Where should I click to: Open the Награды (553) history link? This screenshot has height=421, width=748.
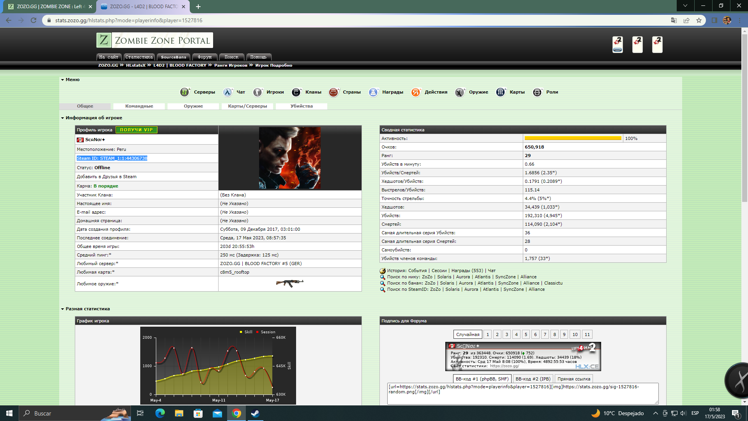coord(467,271)
